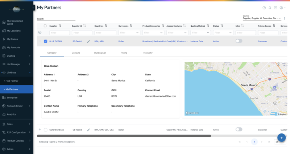Open the Analytics chart icon

4,114
